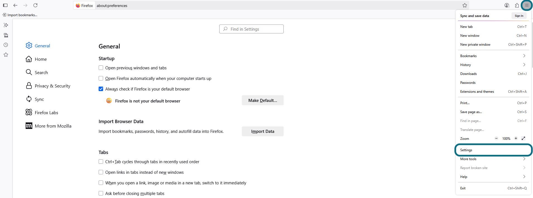Select New tab from the menu

493,27
